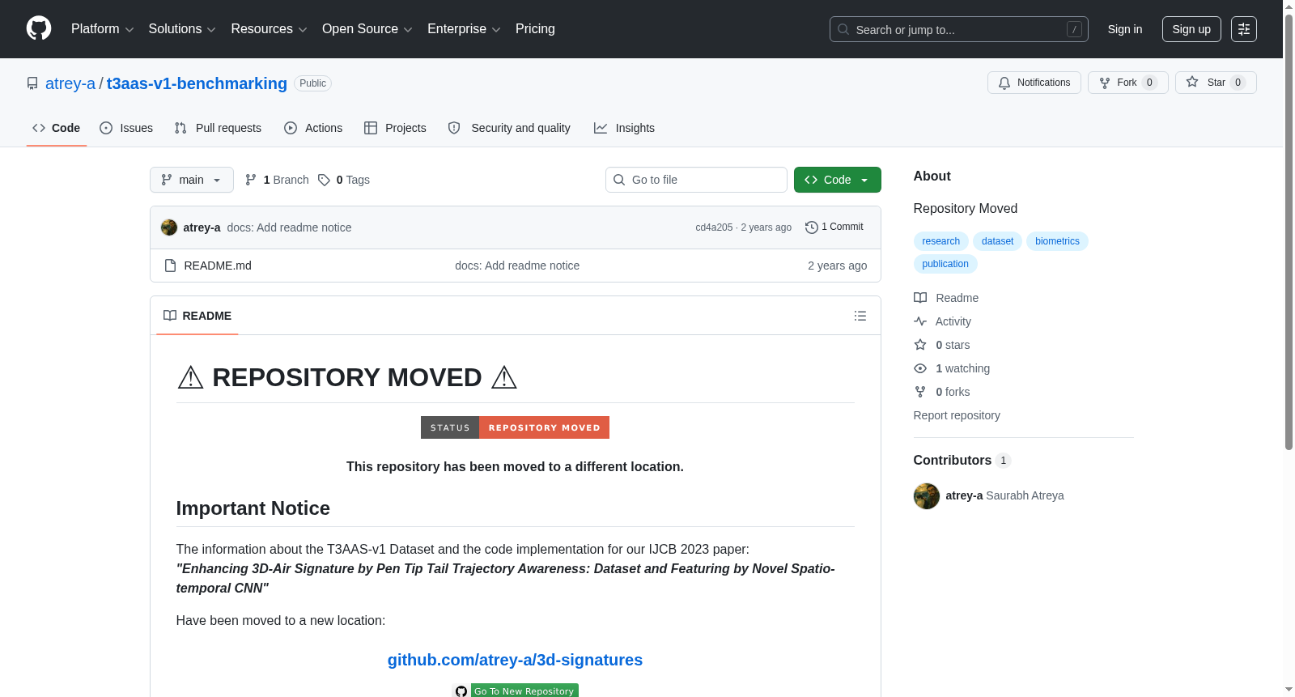
Task: Select the README tab header
Action: pos(197,316)
